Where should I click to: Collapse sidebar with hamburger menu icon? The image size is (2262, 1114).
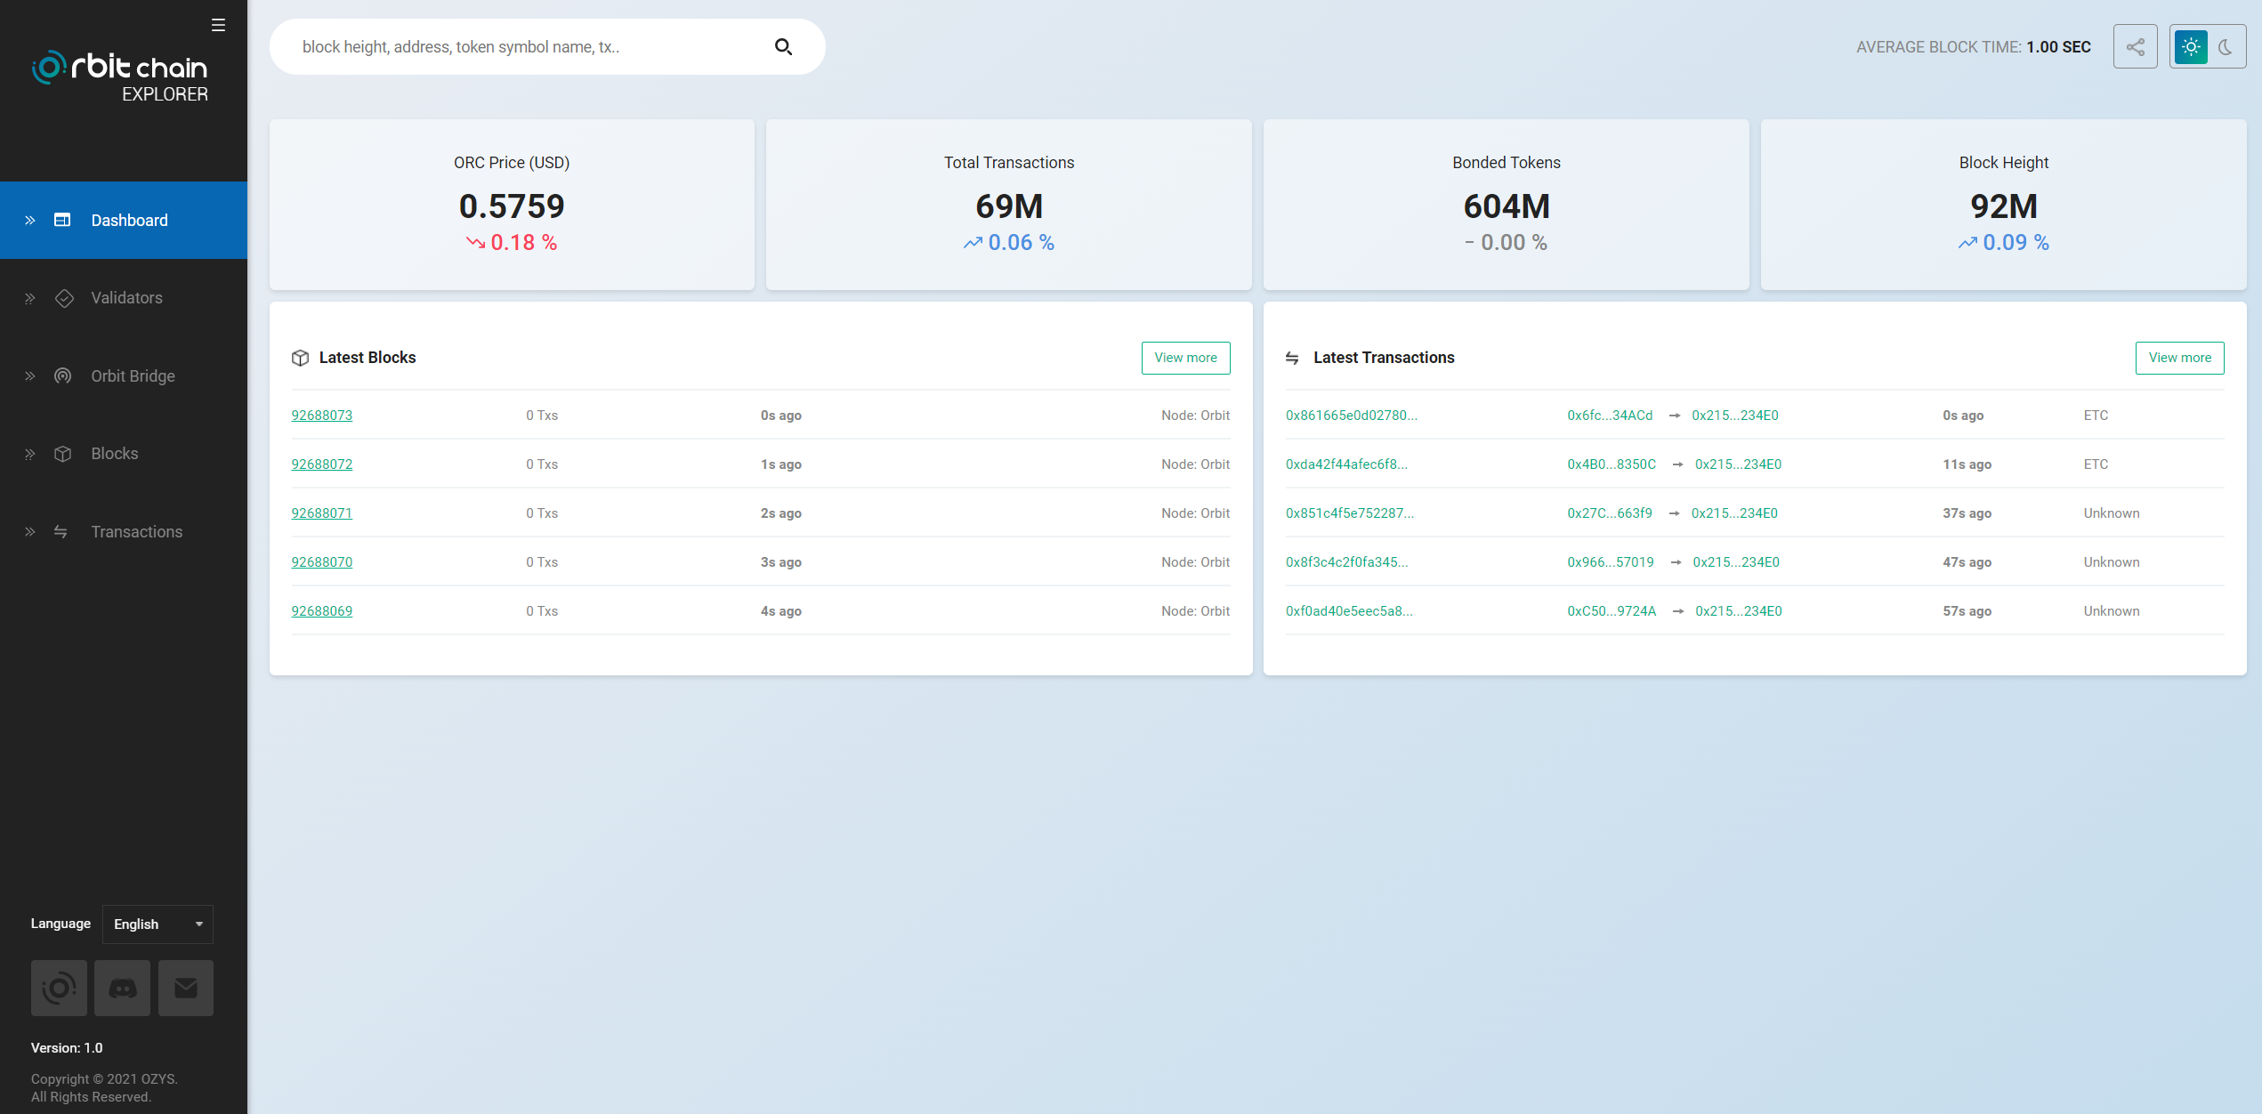pyautogui.click(x=218, y=25)
